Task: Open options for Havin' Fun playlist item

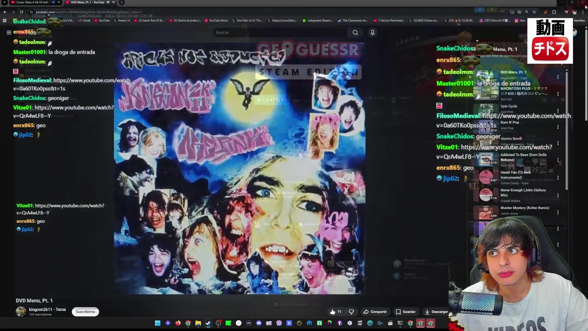Action: [558, 178]
